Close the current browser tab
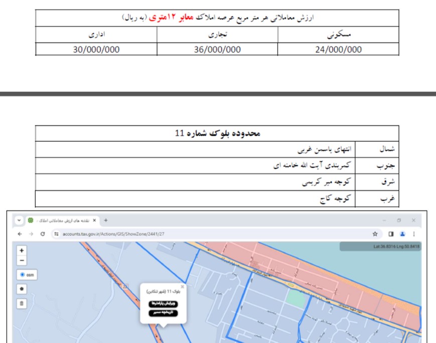 [94, 220]
